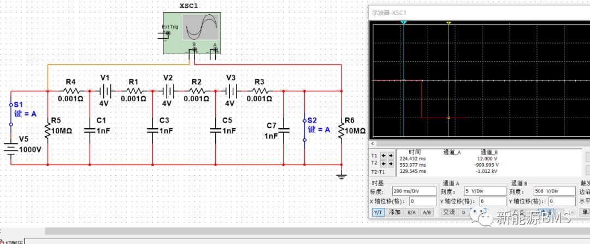The height and width of the screenshot is (244, 590).
Task: Click the timebase 标度 200 ms/Div field
Action: tap(413, 191)
